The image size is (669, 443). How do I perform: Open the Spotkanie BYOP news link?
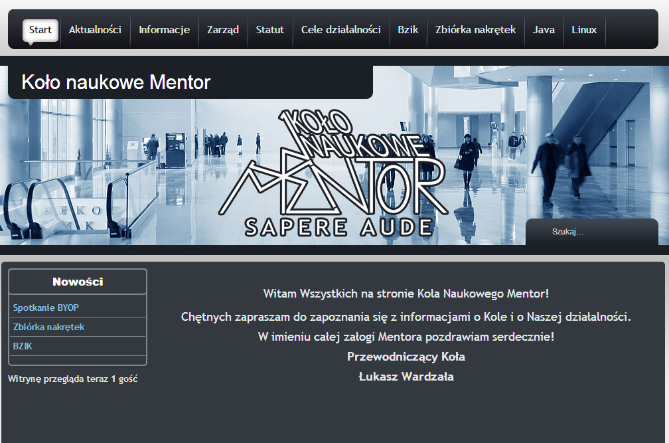46,308
